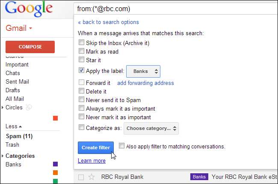Go back to search options
Screen dimensions: 278x184
tap(108, 22)
